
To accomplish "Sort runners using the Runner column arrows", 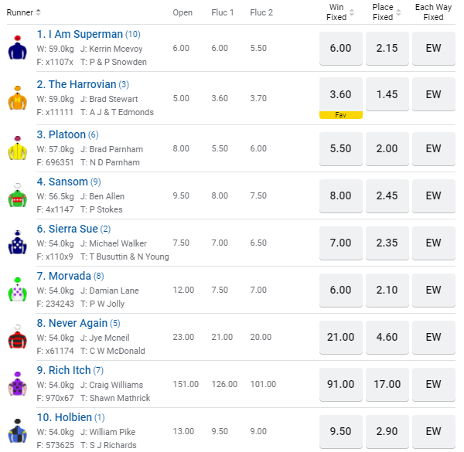I will pyautogui.click(x=39, y=12).
